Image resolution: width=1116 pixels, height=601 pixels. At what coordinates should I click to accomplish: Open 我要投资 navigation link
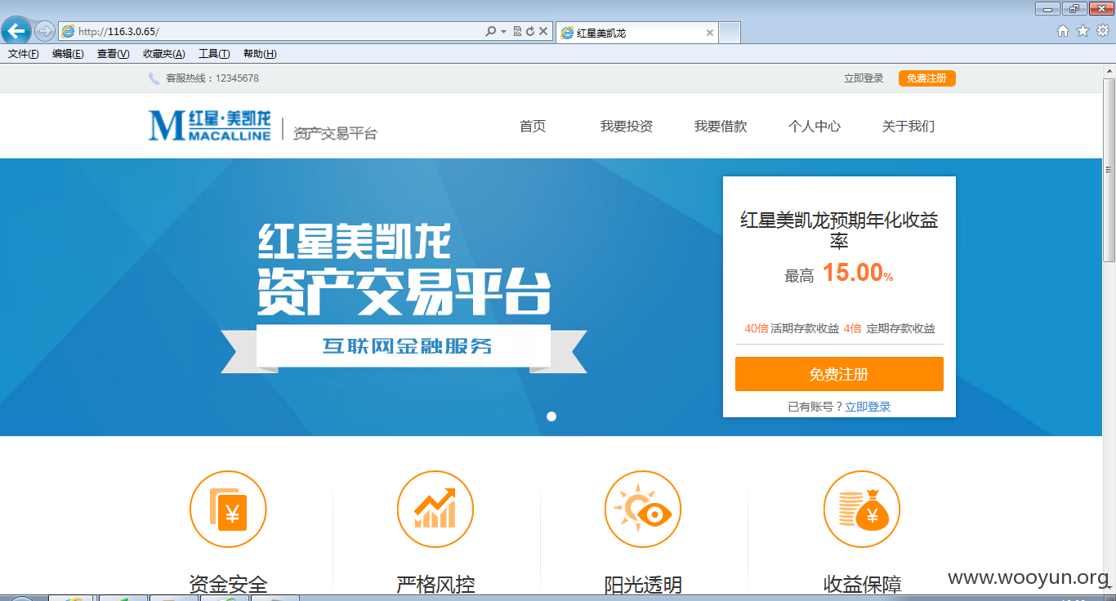click(627, 126)
